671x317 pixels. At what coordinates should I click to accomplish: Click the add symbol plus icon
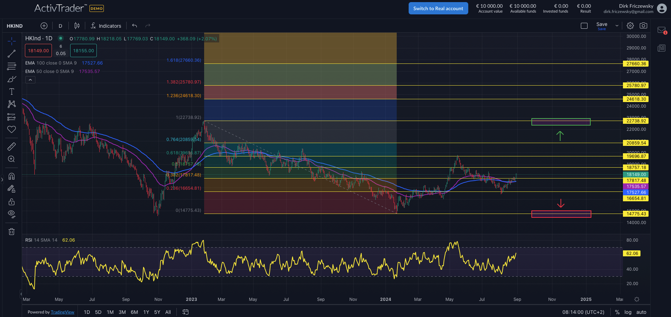[44, 26]
